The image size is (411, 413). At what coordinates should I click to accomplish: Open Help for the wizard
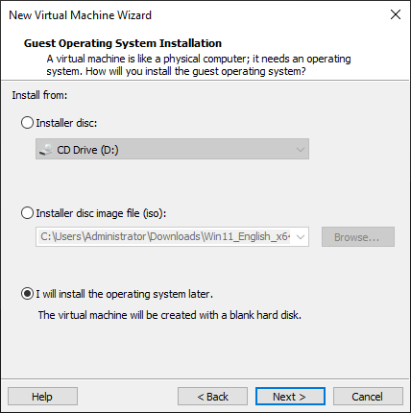pyautogui.click(x=42, y=397)
